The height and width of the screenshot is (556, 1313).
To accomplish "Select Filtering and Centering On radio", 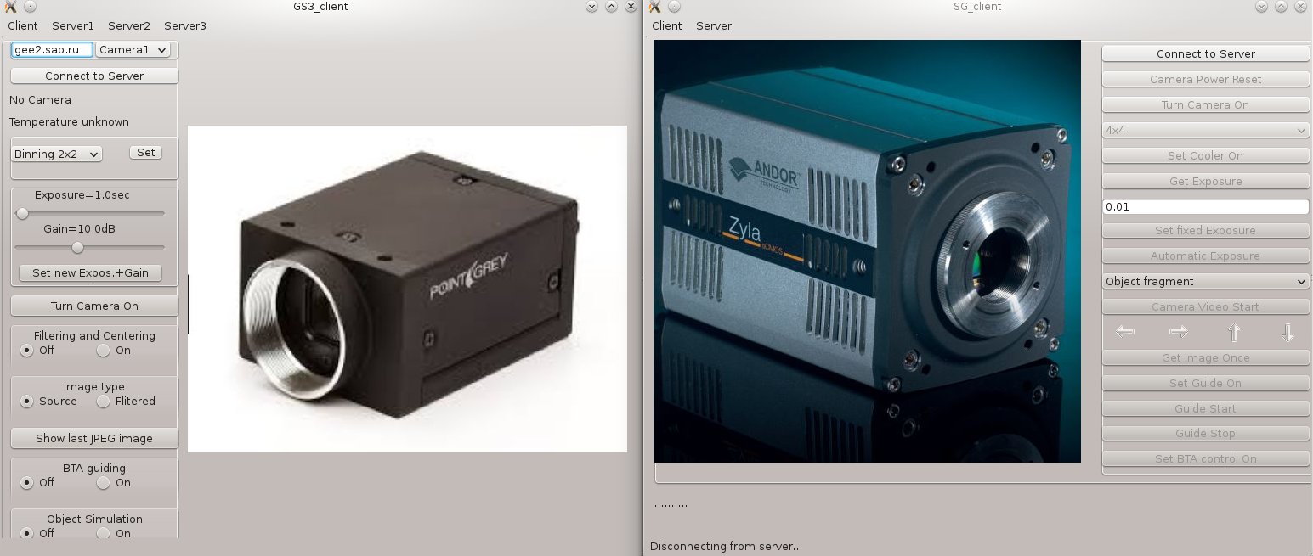I will 103,350.
